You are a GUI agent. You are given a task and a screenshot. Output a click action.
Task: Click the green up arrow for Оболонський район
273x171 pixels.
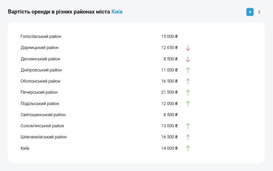(188, 82)
